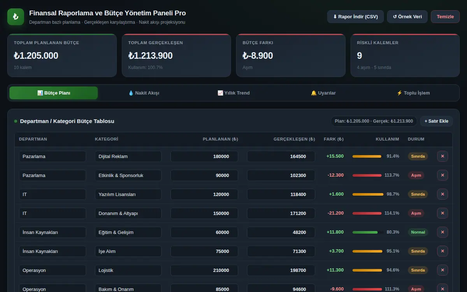Click the Bütçe Farkı value ₺-8.900
The height and width of the screenshot is (292, 467).
click(x=258, y=56)
